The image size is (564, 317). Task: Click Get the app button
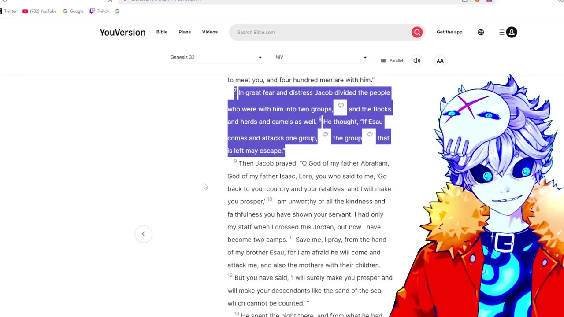(x=449, y=32)
